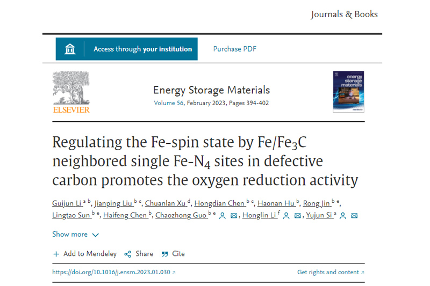Click Get rights and content link
The width and height of the screenshot is (430, 286).
(x=330, y=272)
